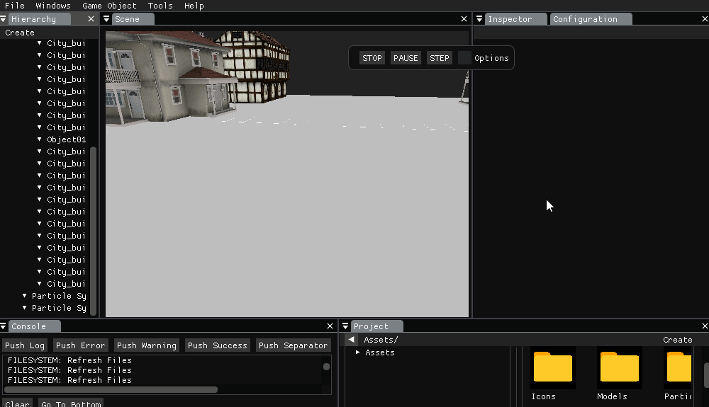Image resolution: width=709 pixels, height=407 pixels.
Task: Collapse the Console panel using its triangle
Action: pyautogui.click(x=4, y=326)
